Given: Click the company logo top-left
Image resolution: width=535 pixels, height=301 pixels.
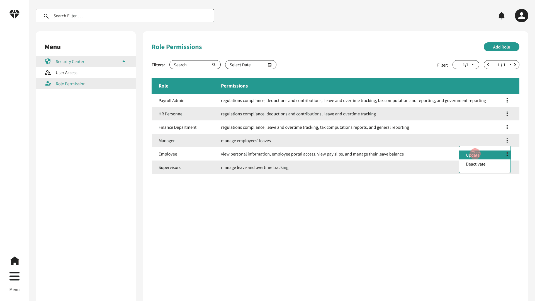Looking at the screenshot, I should tap(14, 14).
